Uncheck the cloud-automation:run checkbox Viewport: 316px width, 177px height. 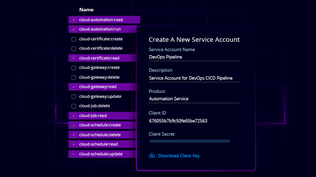[x=74, y=29]
